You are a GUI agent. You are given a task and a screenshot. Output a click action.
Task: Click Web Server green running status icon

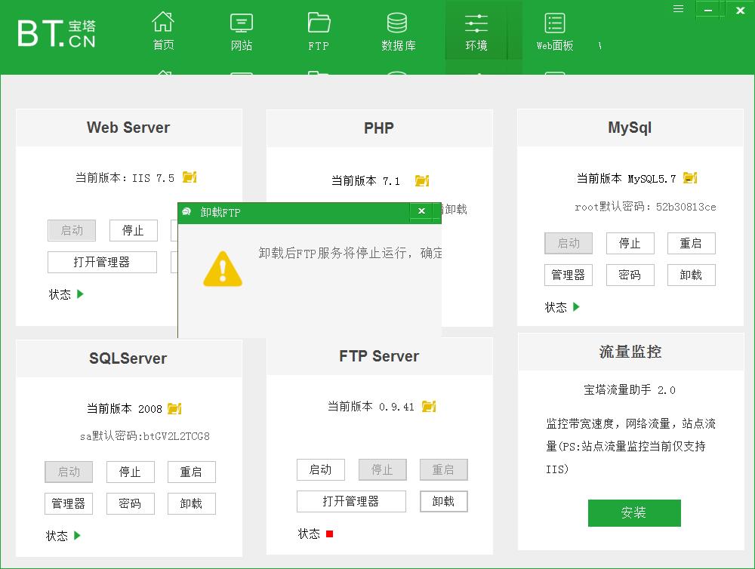pyautogui.click(x=81, y=294)
